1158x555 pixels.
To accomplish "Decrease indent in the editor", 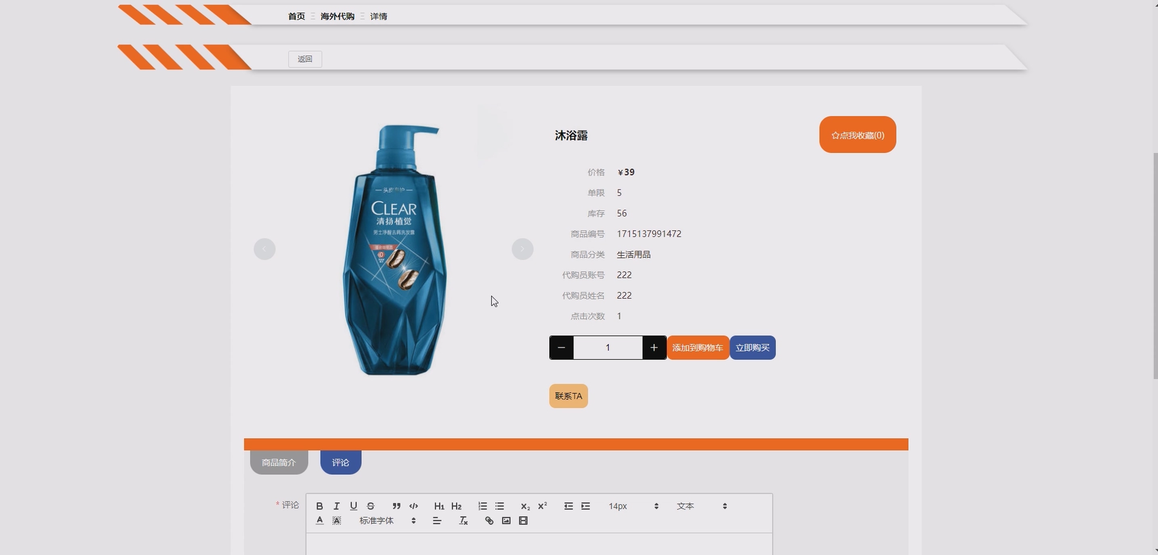I will click(x=568, y=506).
